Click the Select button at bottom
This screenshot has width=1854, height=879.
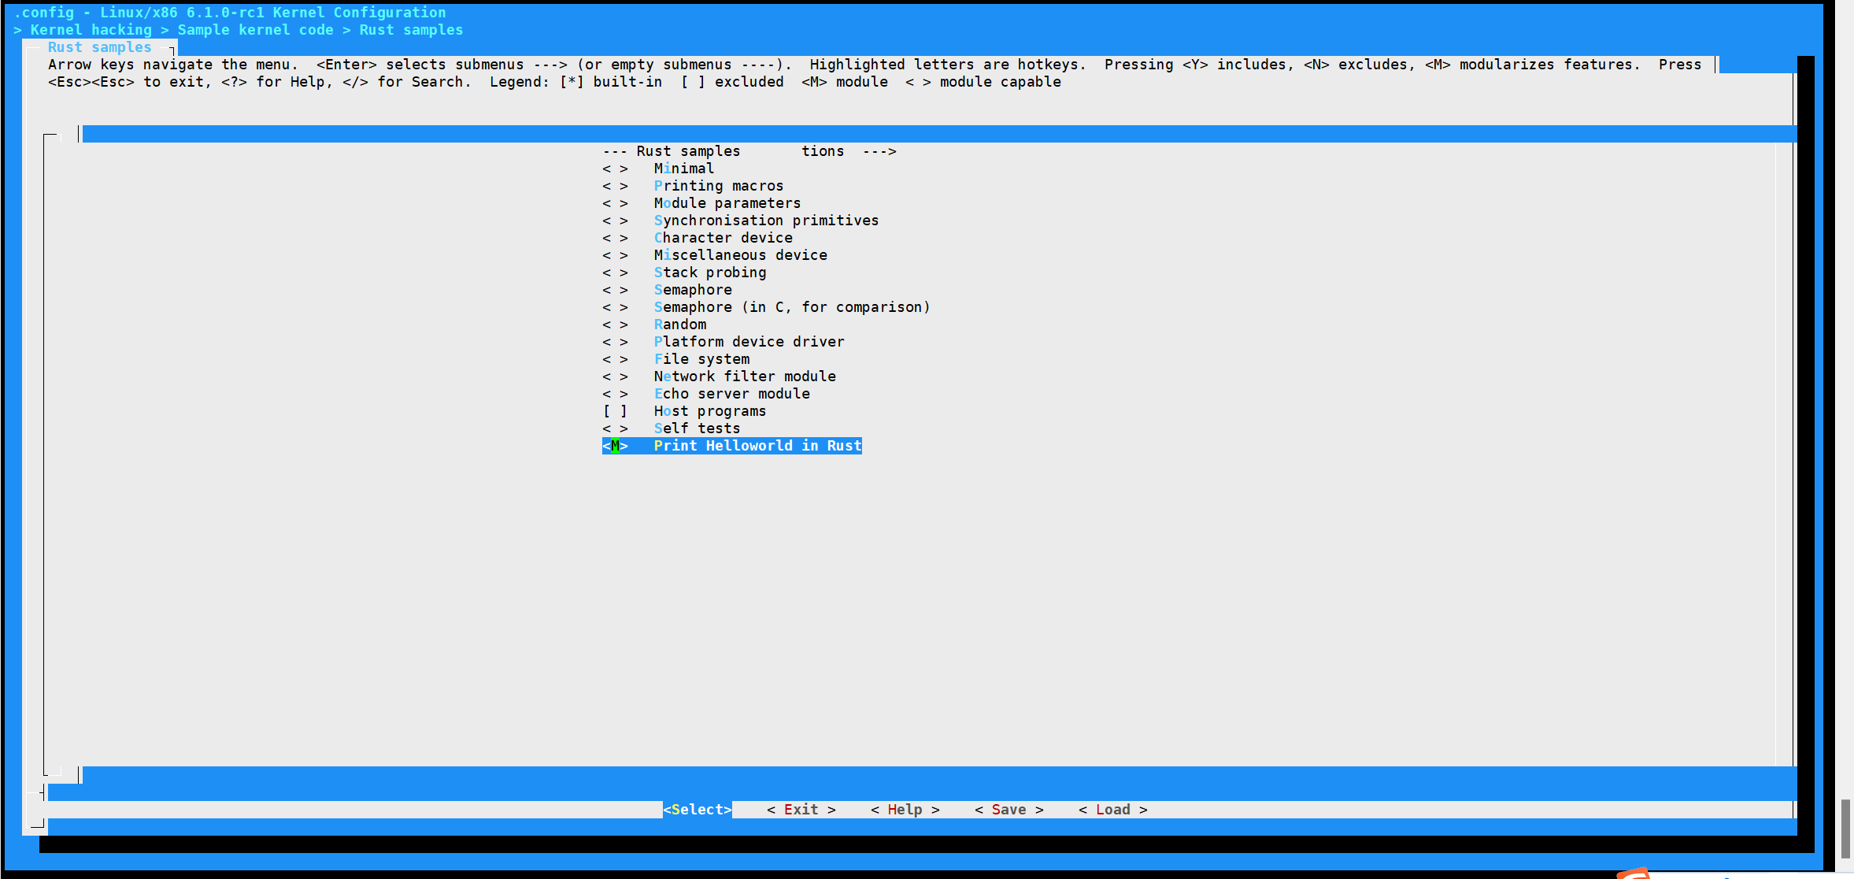tap(698, 810)
